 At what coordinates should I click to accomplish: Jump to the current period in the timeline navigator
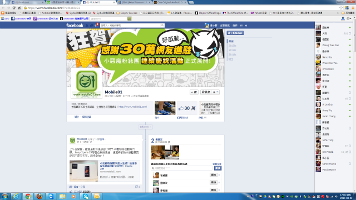231,41
